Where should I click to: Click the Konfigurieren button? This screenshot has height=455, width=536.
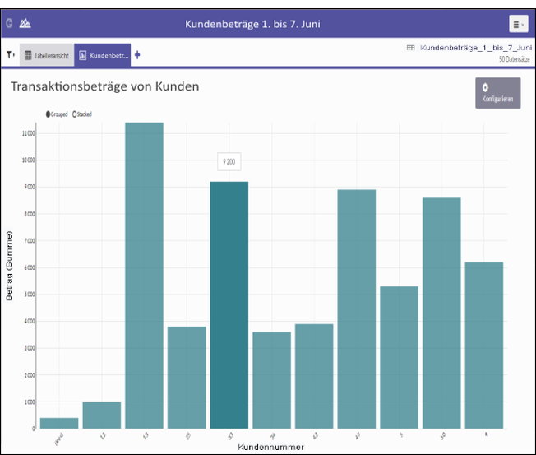[x=497, y=93]
